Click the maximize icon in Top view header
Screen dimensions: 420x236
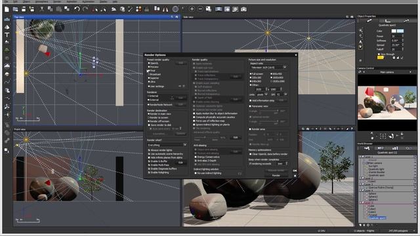(x=177, y=17)
